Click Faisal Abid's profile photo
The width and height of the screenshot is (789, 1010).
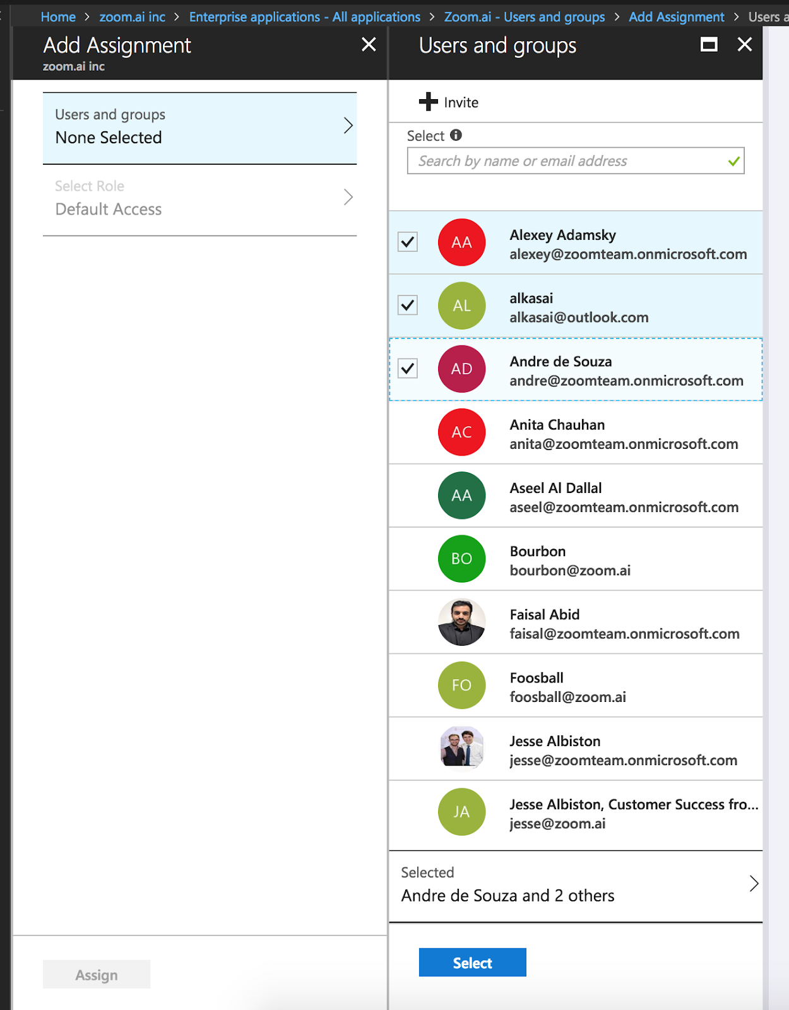[x=462, y=622]
